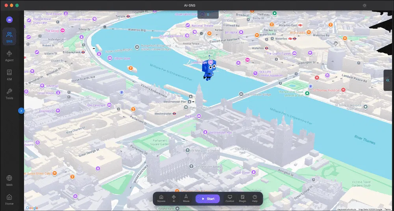
Task: Click The Graffiti Tunnel marker
Action: tap(294, 53)
